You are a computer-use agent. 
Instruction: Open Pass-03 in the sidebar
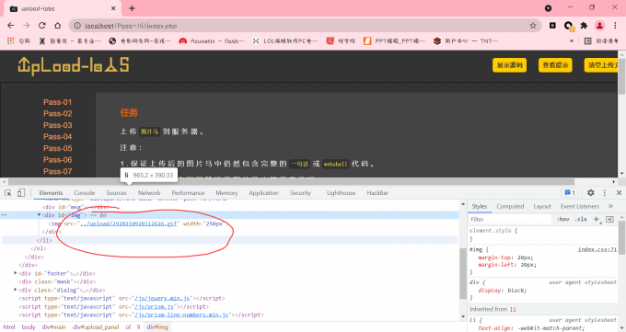57,125
